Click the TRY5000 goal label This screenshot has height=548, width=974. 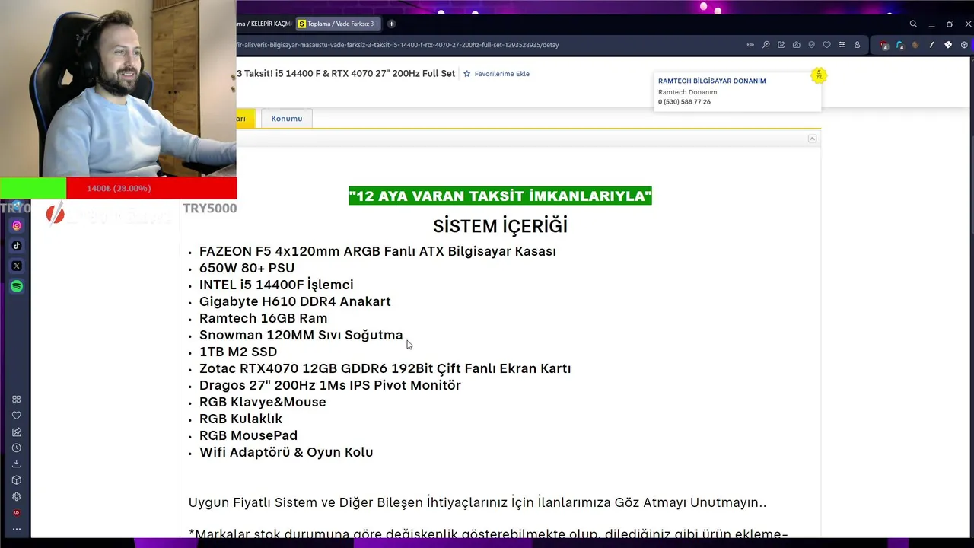(209, 208)
